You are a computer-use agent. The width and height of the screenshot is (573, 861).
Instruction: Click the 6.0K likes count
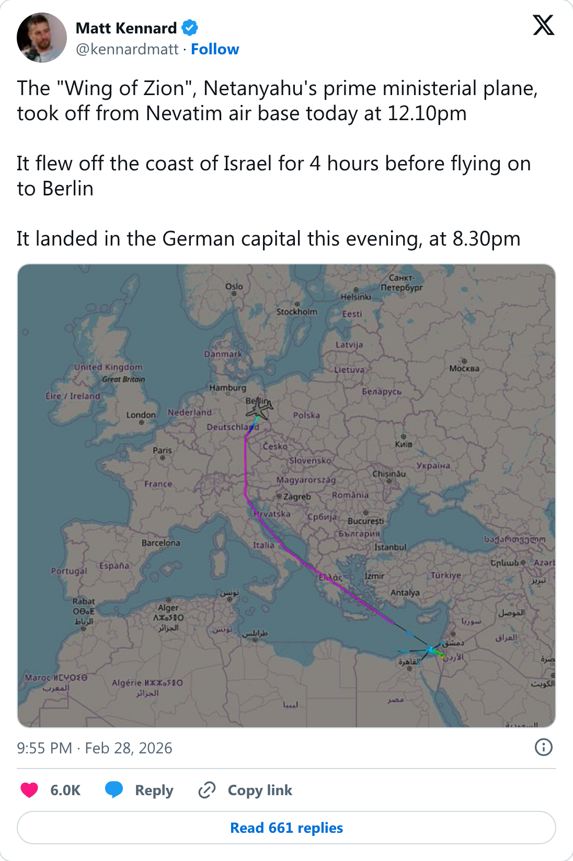[x=65, y=790]
